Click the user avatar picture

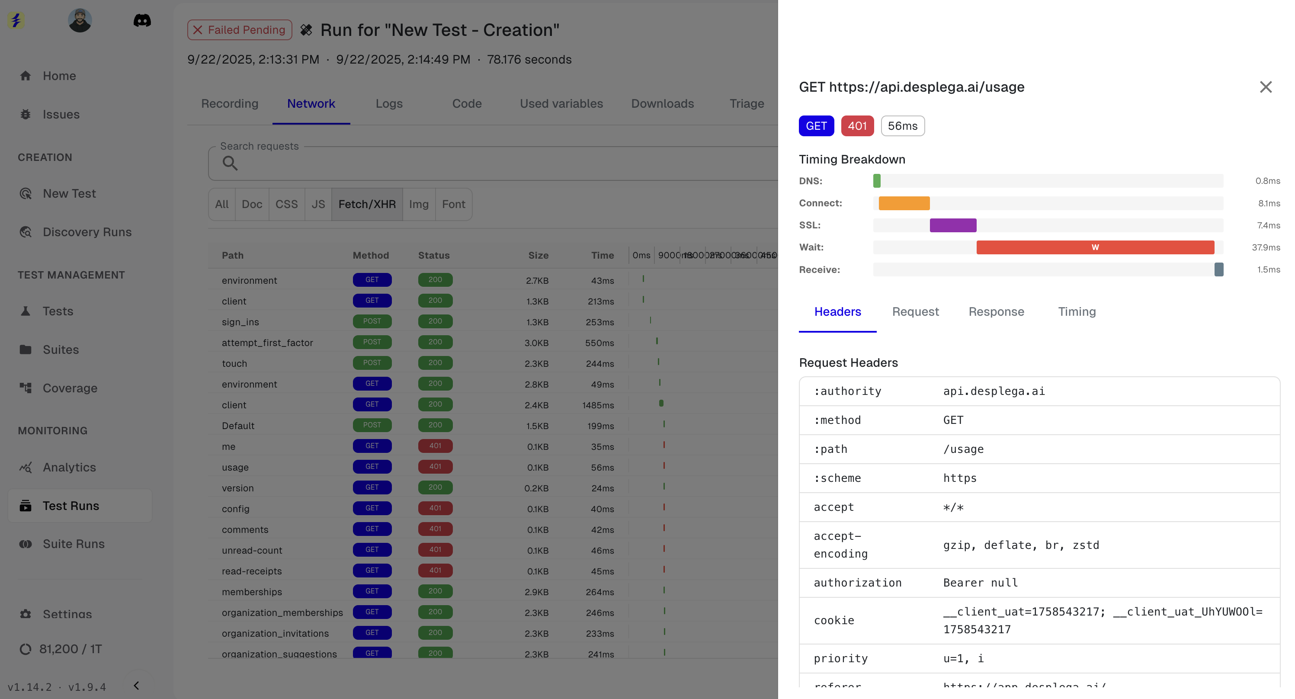coord(80,21)
